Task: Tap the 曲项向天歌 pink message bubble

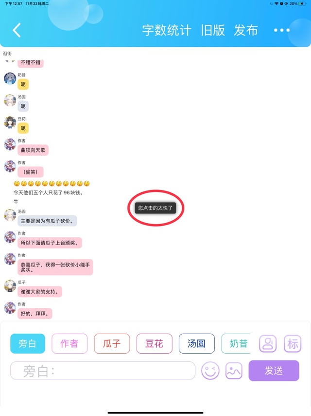Action: (33, 150)
